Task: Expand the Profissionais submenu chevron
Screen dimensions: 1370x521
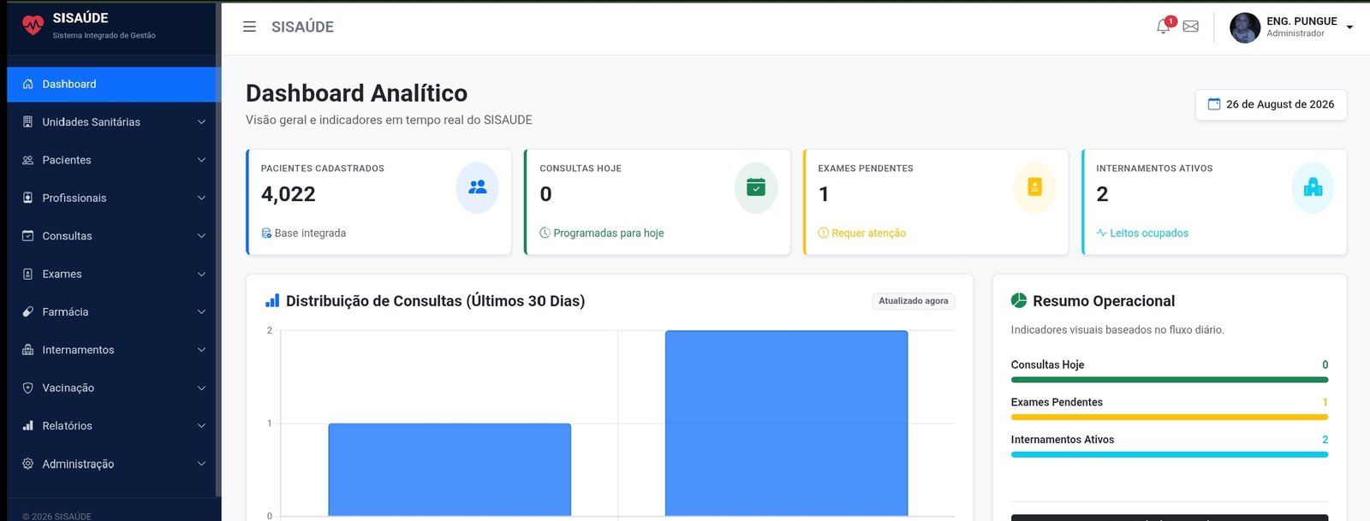Action: (x=201, y=198)
